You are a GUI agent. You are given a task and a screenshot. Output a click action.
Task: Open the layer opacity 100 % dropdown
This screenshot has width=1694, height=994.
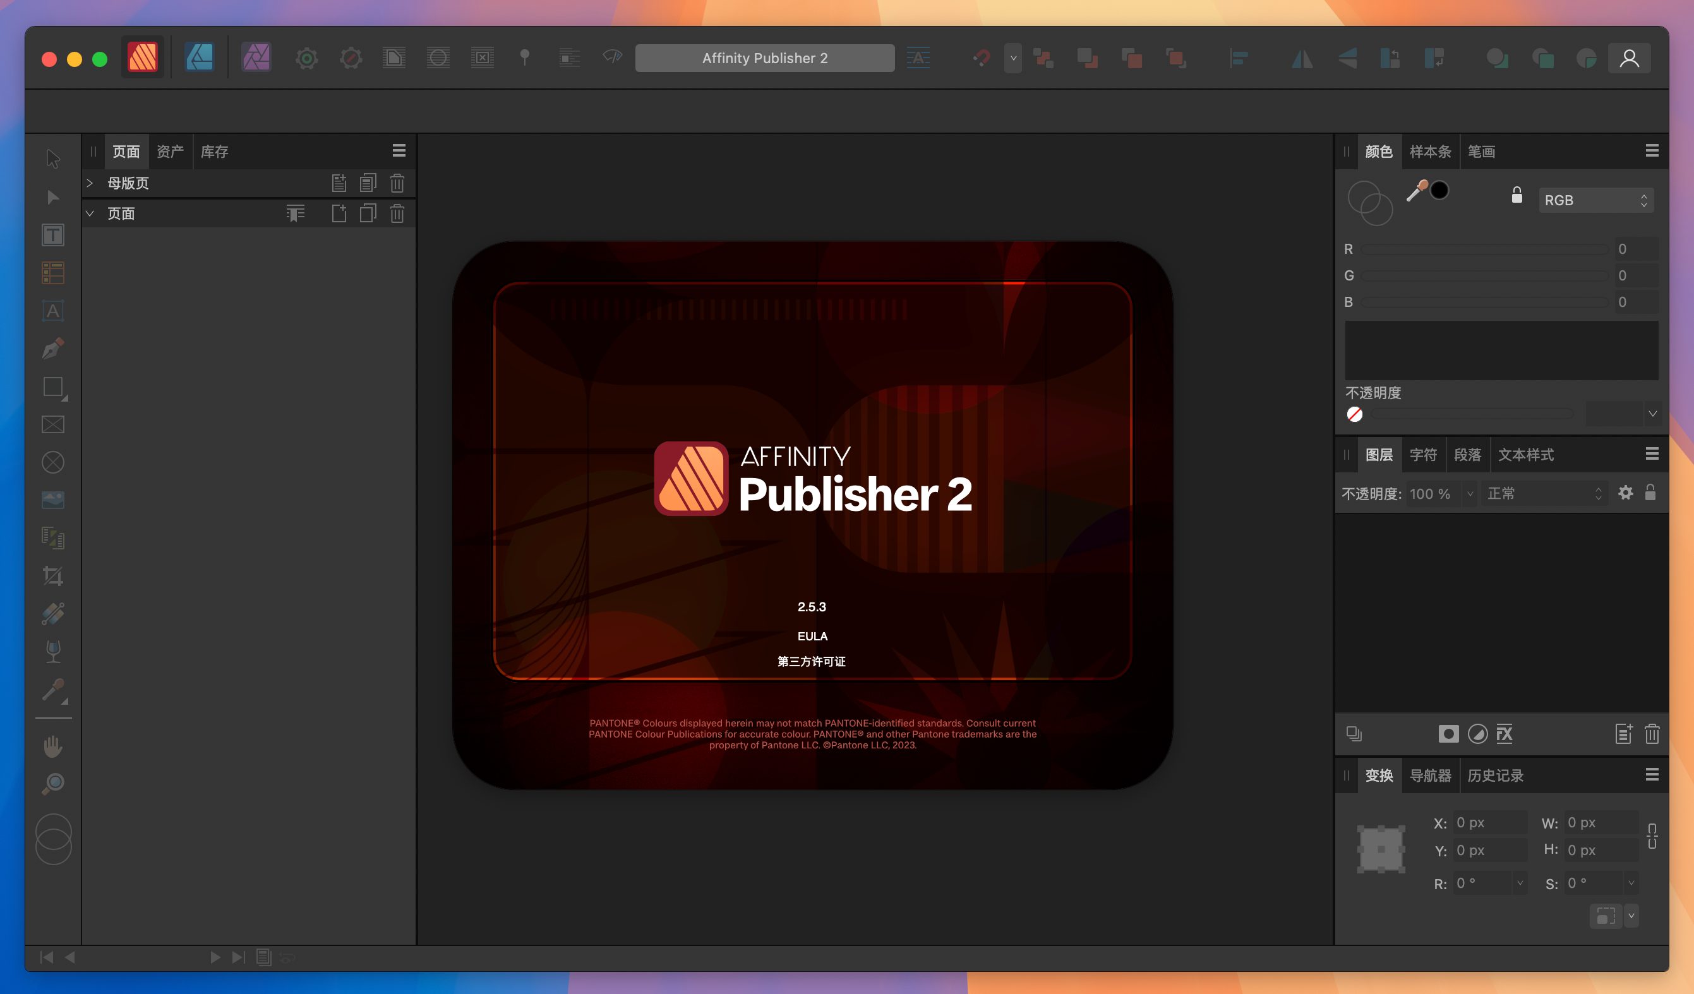click(x=1470, y=493)
